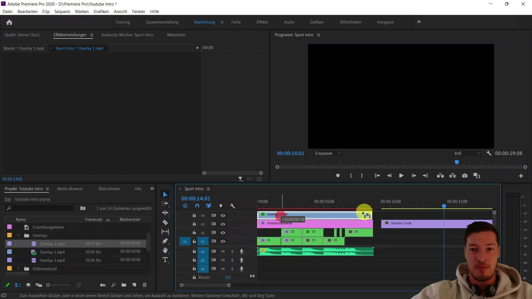This screenshot has width=532, height=299.
Task: Open the Metadaten tab
Action: (176, 35)
